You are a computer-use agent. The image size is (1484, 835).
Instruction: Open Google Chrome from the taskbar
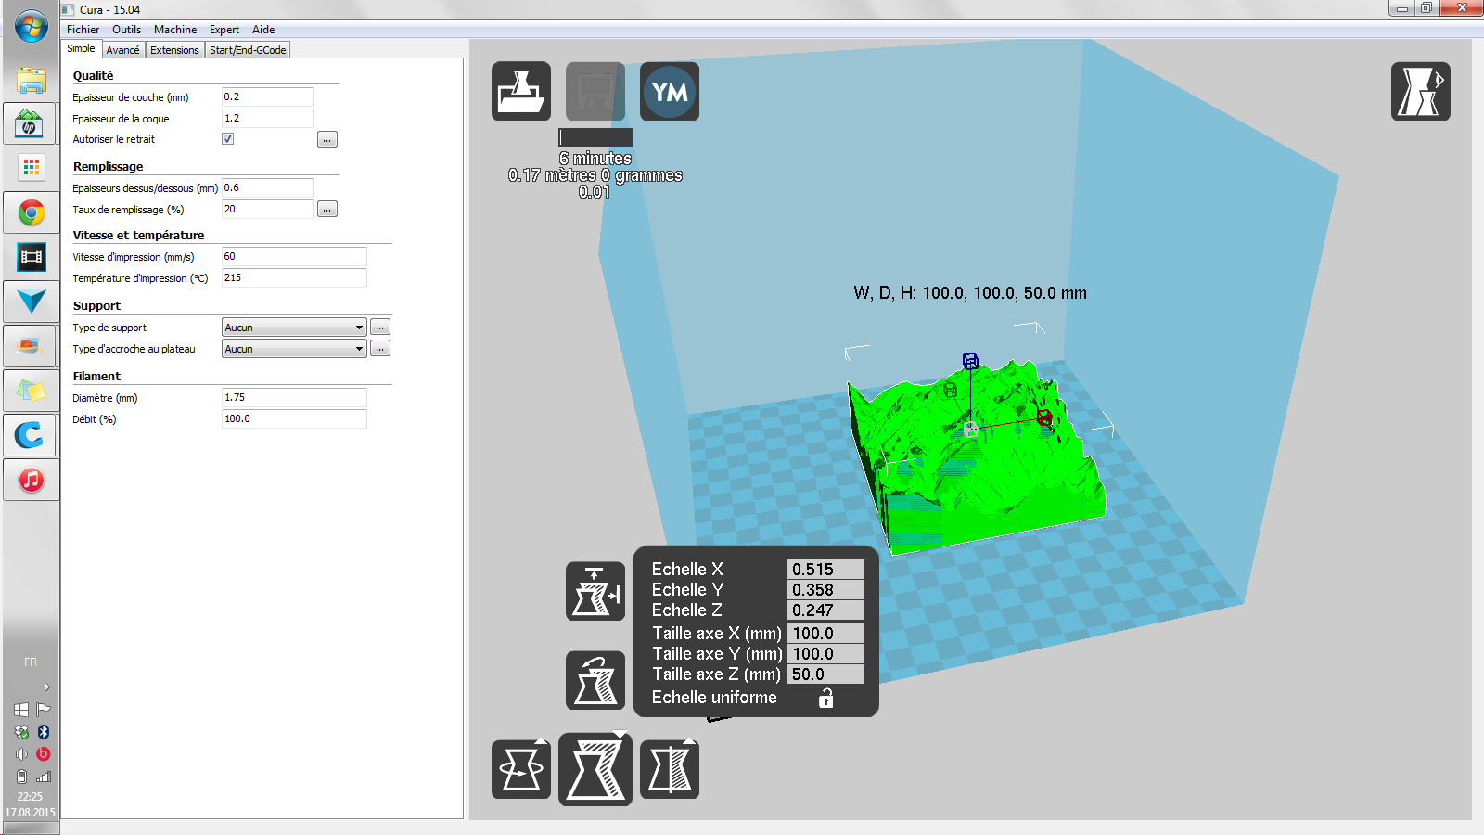coord(32,213)
